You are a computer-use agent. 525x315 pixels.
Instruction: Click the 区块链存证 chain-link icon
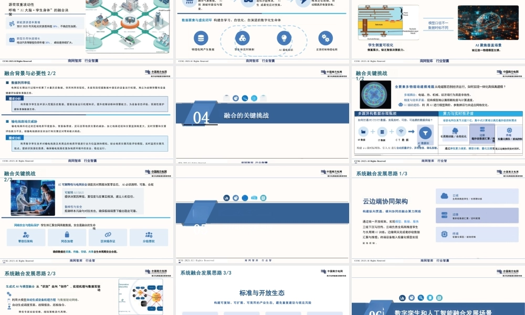click(108, 234)
